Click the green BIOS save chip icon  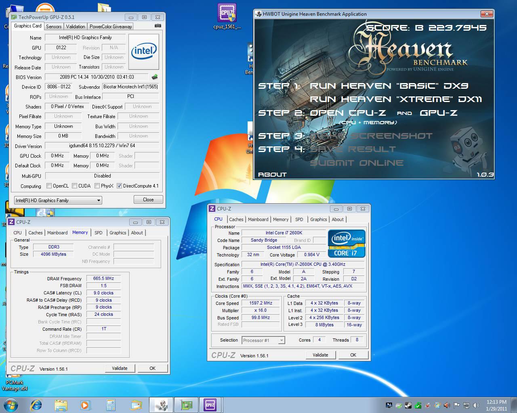coord(154,77)
